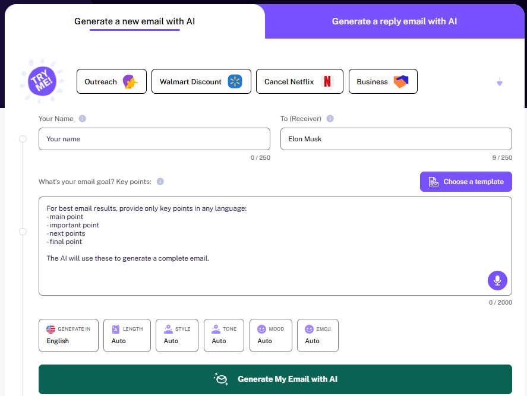Image resolution: width=527 pixels, height=396 pixels.
Task: Show info tooltip for To (Receiver)
Action: pos(330,119)
